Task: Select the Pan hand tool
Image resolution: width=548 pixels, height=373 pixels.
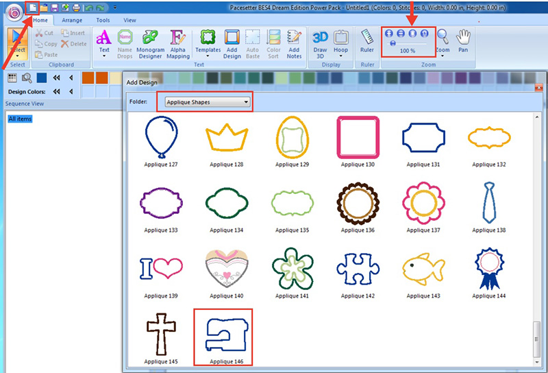Action: [x=464, y=41]
